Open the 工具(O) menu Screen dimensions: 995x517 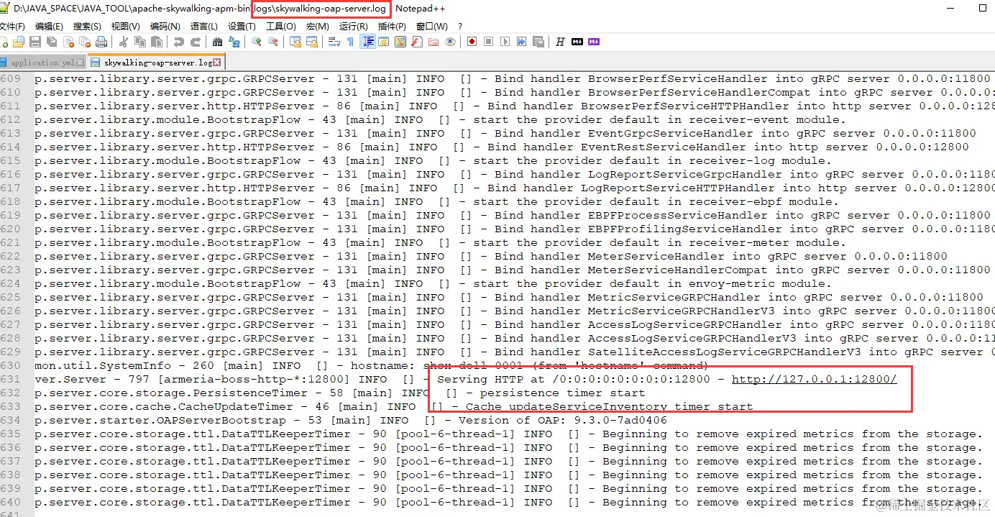(280, 27)
